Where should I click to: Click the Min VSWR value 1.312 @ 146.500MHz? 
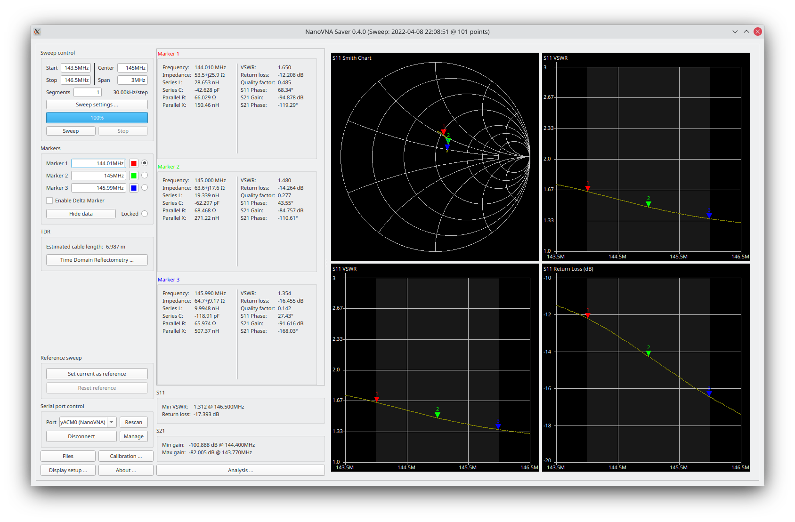point(219,407)
